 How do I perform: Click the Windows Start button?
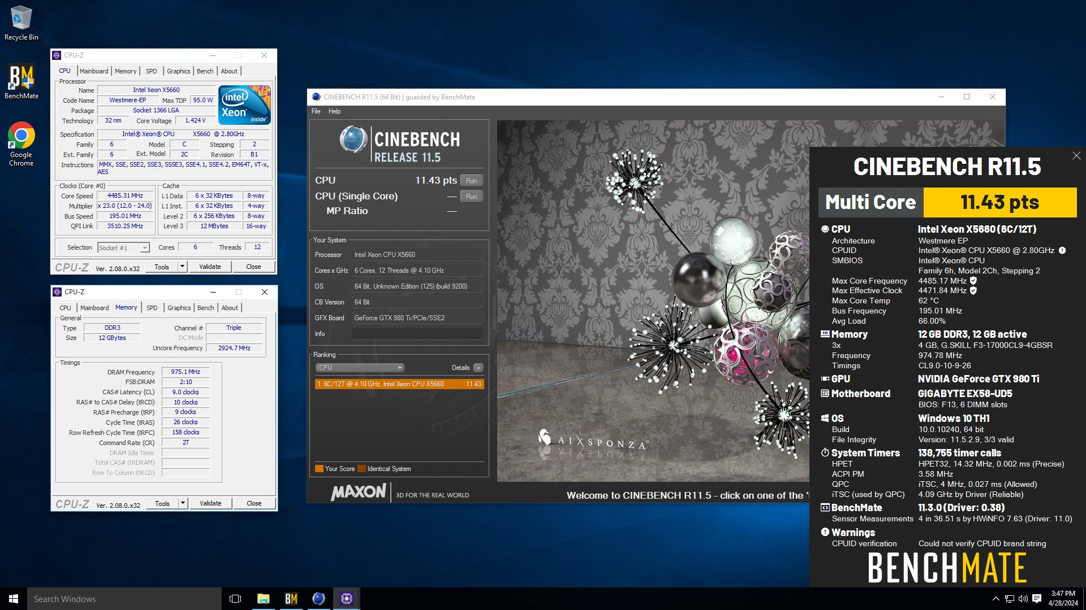pos(14,599)
